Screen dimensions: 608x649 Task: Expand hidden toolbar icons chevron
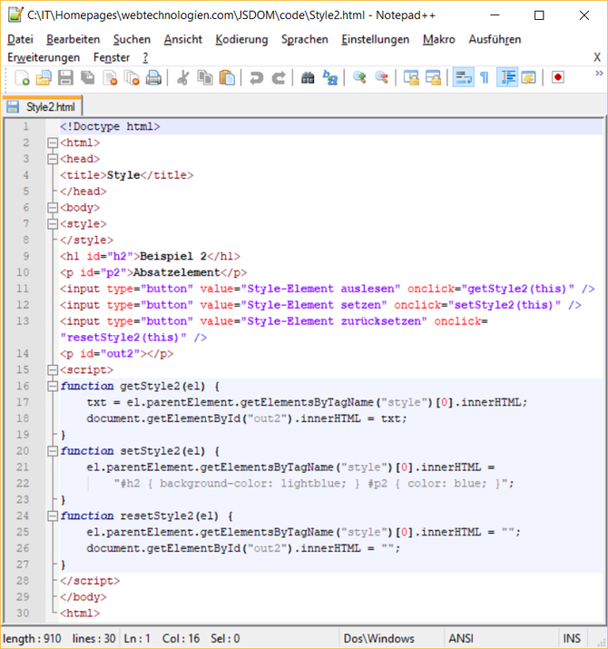pyautogui.click(x=599, y=74)
